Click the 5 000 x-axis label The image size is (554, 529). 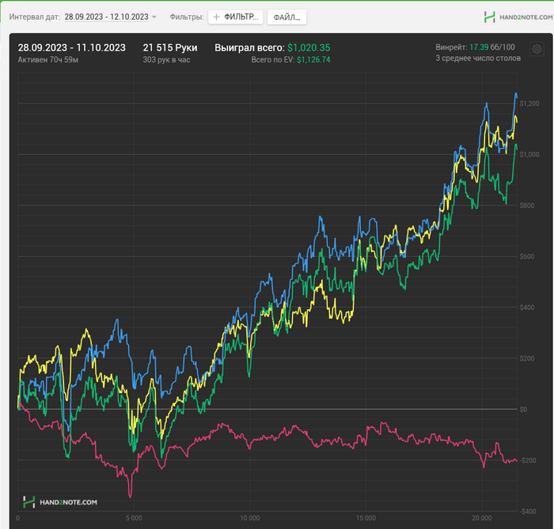(x=134, y=518)
